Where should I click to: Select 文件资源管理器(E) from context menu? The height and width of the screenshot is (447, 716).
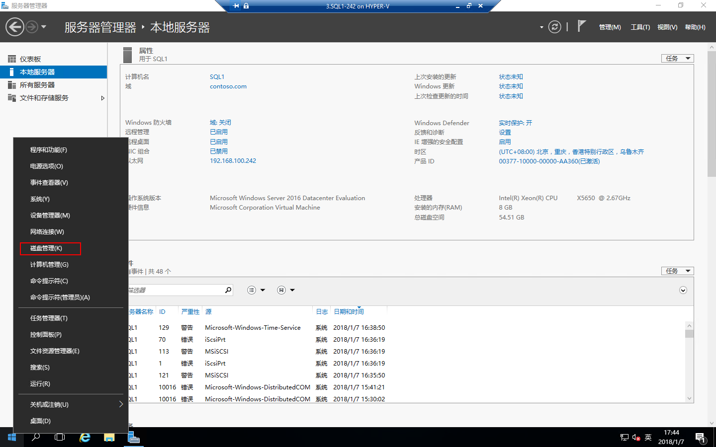tap(71, 351)
